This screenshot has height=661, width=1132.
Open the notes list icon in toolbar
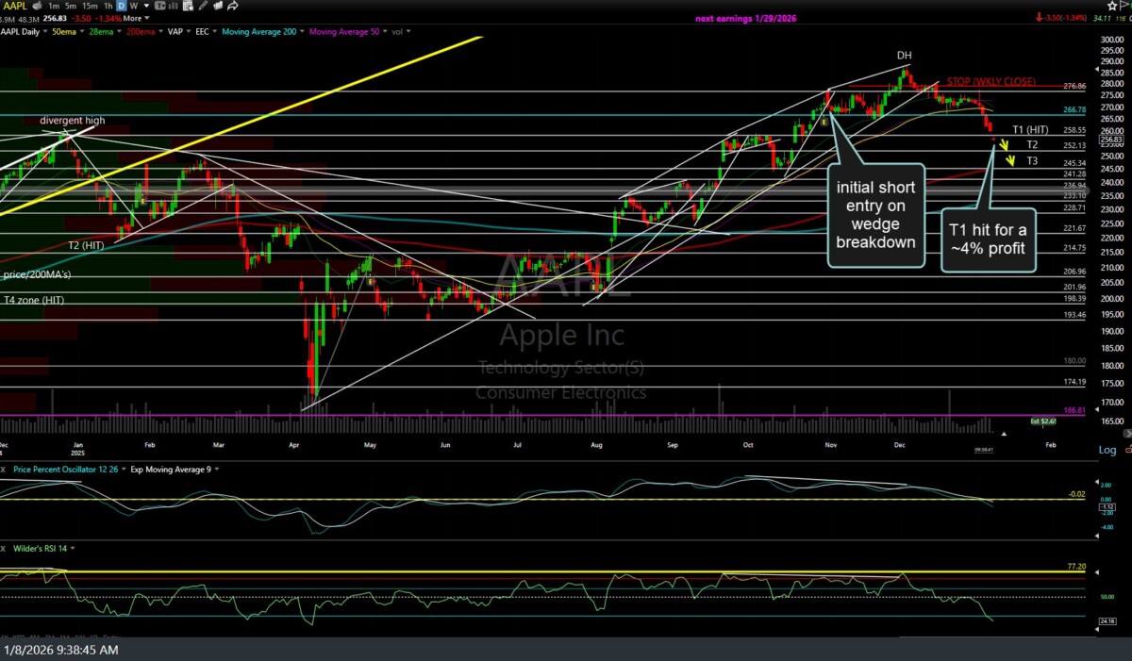click(188, 6)
